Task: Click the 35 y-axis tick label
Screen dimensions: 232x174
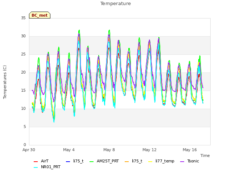Action: click(x=23, y=18)
